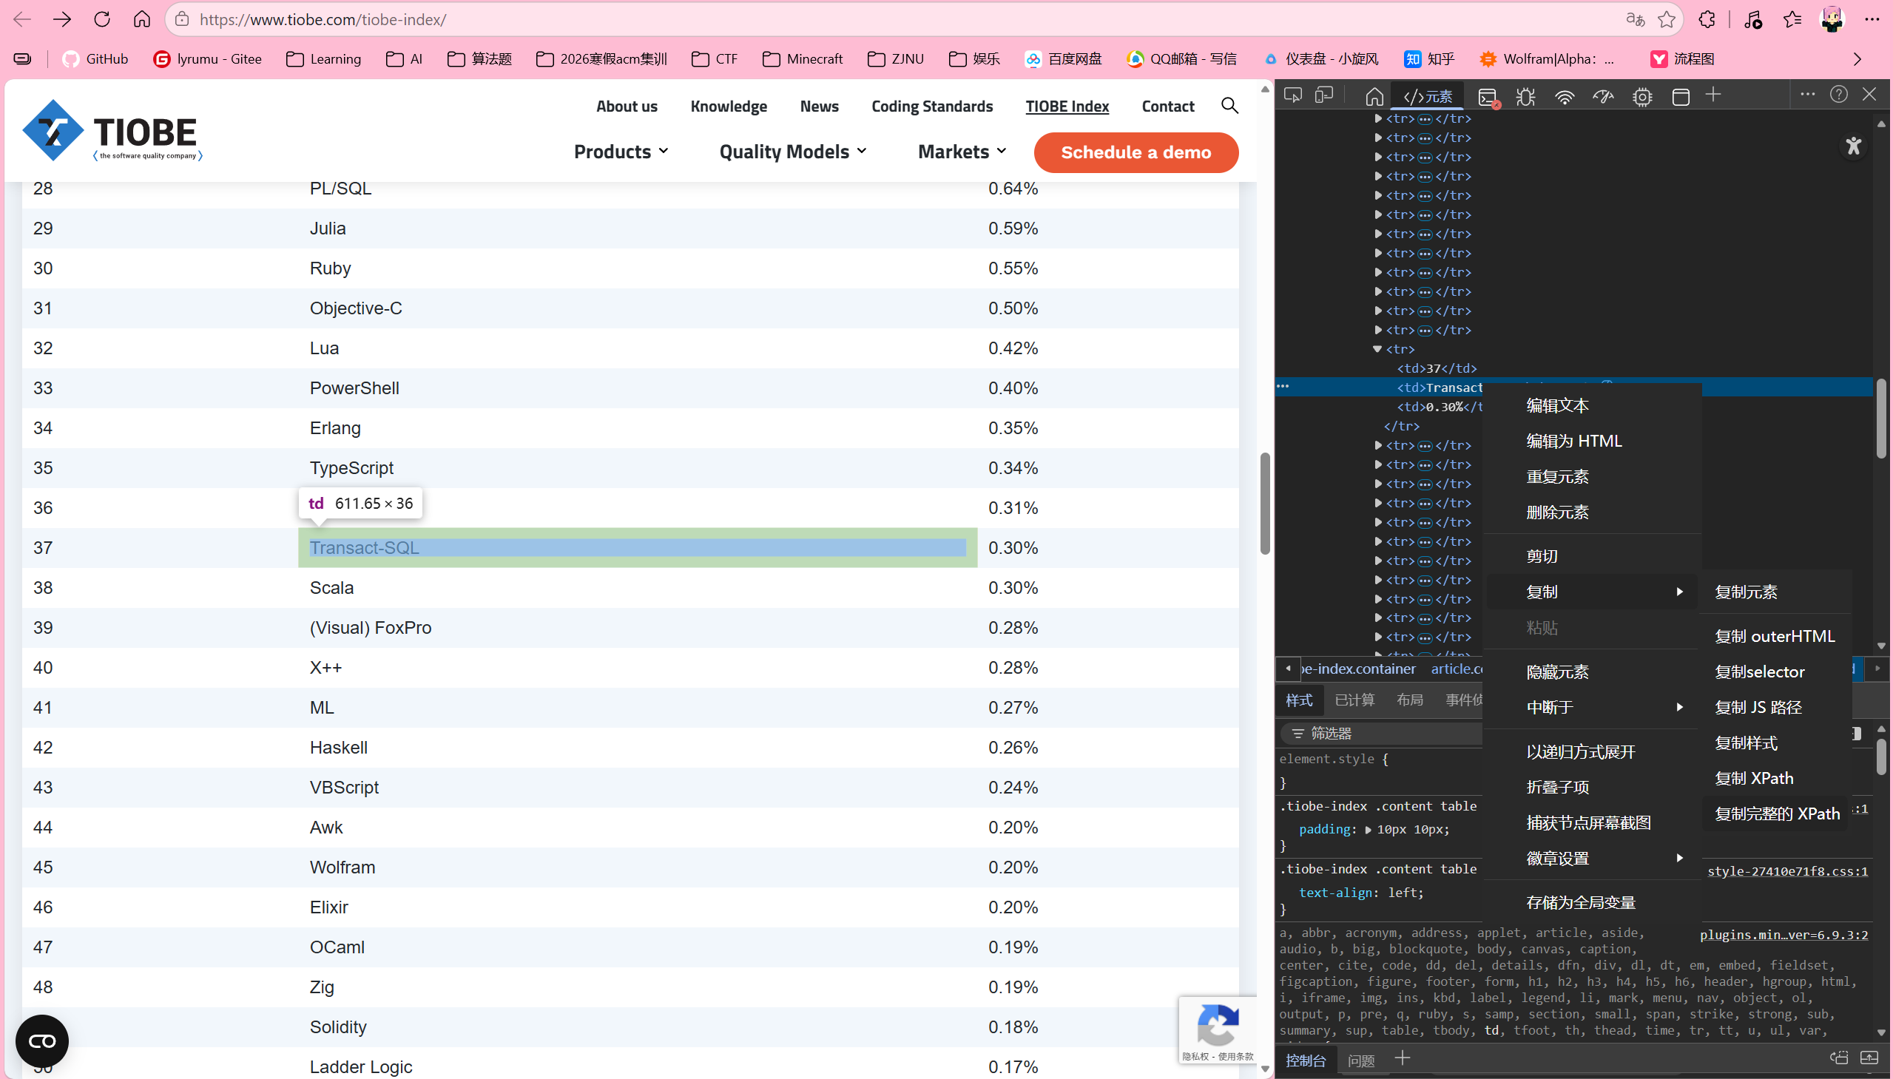This screenshot has height=1079, width=1893.
Task: Add page to favorites with the star icon
Action: click(x=1667, y=19)
